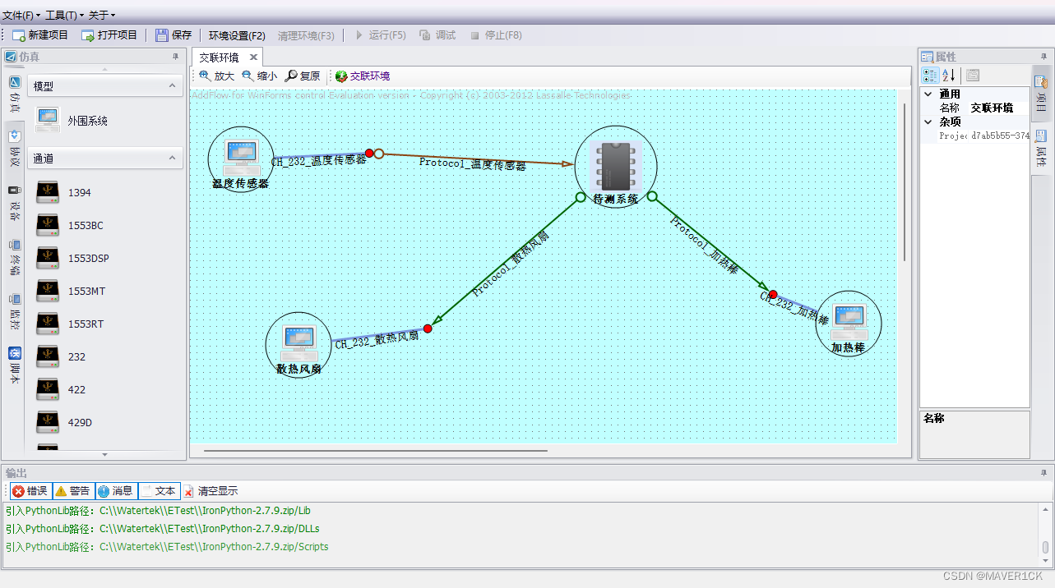Viewport: 1055px width, 588px height.
Task: Click the canvas horizontal scrollbar
Action: (375, 450)
